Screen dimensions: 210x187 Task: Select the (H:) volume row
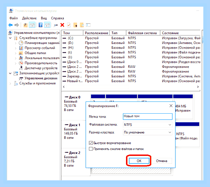pos(131,48)
